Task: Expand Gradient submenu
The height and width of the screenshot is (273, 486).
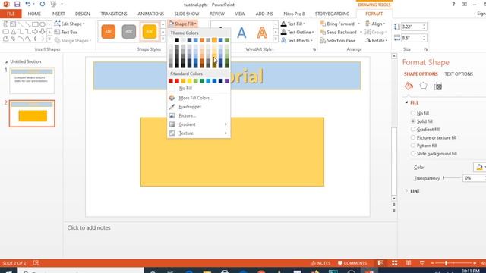Action: coord(199,124)
